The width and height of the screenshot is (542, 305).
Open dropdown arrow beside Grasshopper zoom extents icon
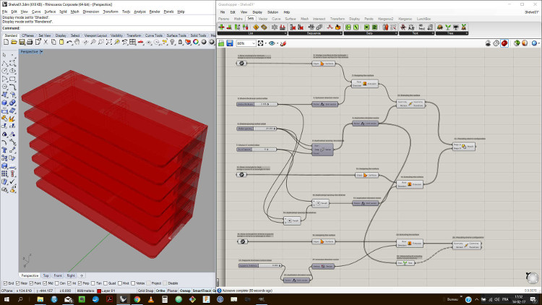(265, 43)
